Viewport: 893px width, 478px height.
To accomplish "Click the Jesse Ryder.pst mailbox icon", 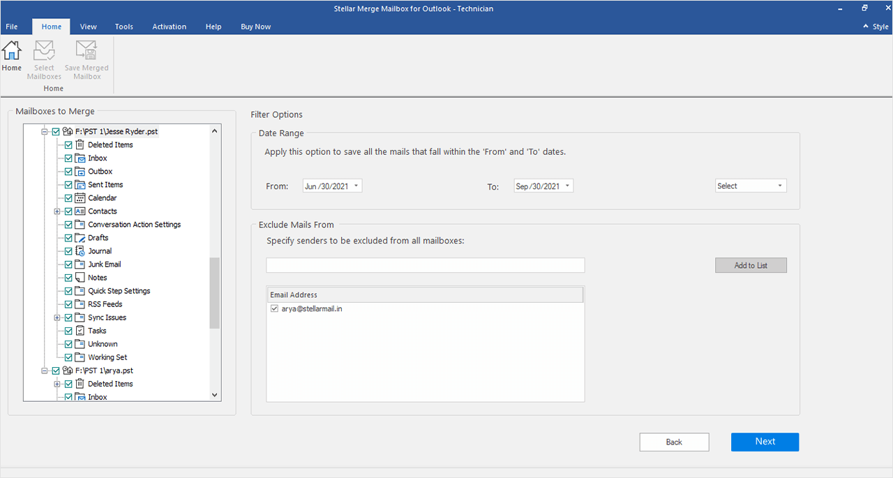I will click(68, 131).
